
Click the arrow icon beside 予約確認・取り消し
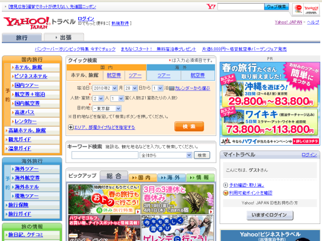225,185
